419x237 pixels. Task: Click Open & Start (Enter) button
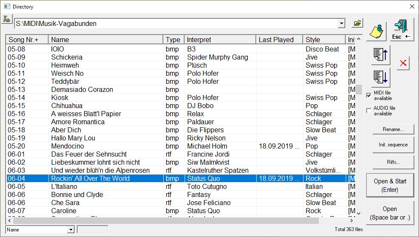pyautogui.click(x=390, y=186)
